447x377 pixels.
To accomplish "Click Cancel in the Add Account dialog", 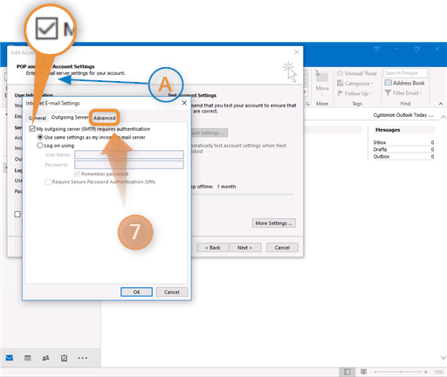I will click(x=282, y=248).
